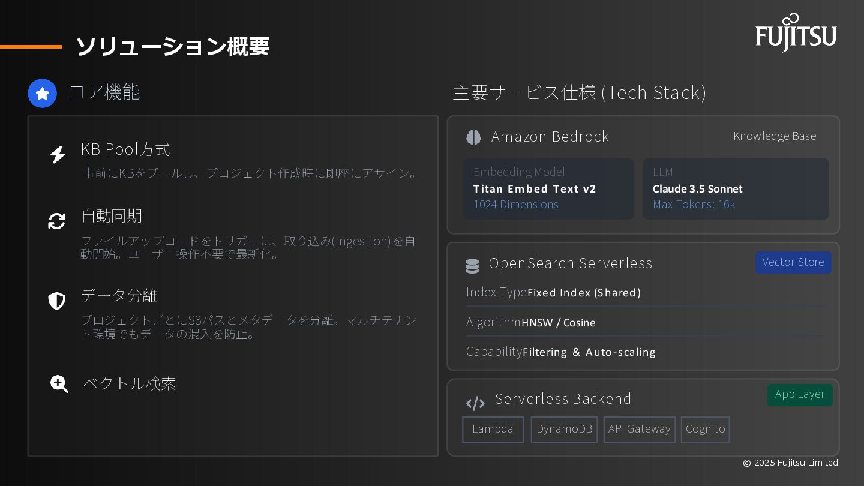Click the blue star icon beside コア機能
Viewport: 864px width, 486px height.
coord(42,94)
